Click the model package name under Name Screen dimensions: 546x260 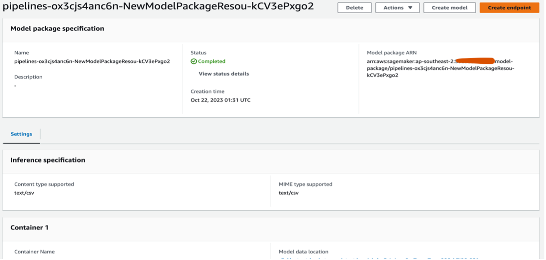[x=92, y=61]
